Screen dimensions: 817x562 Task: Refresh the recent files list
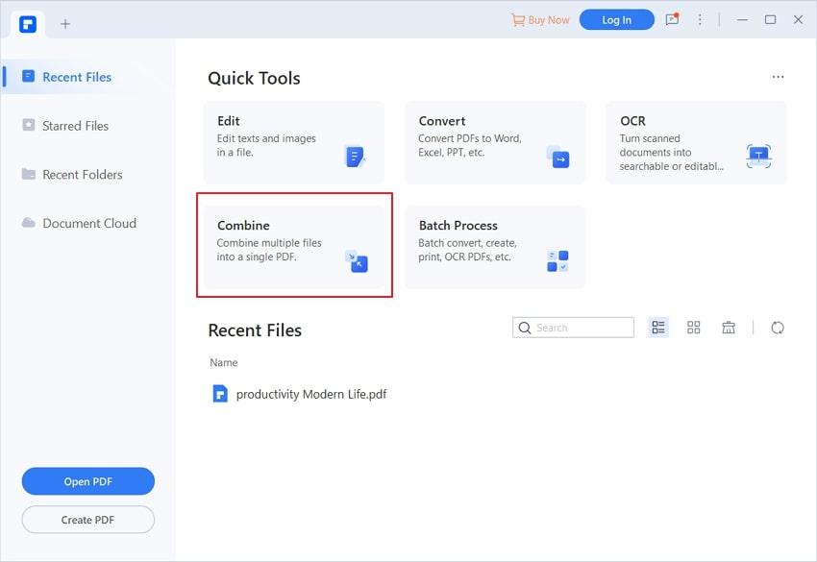[778, 328]
